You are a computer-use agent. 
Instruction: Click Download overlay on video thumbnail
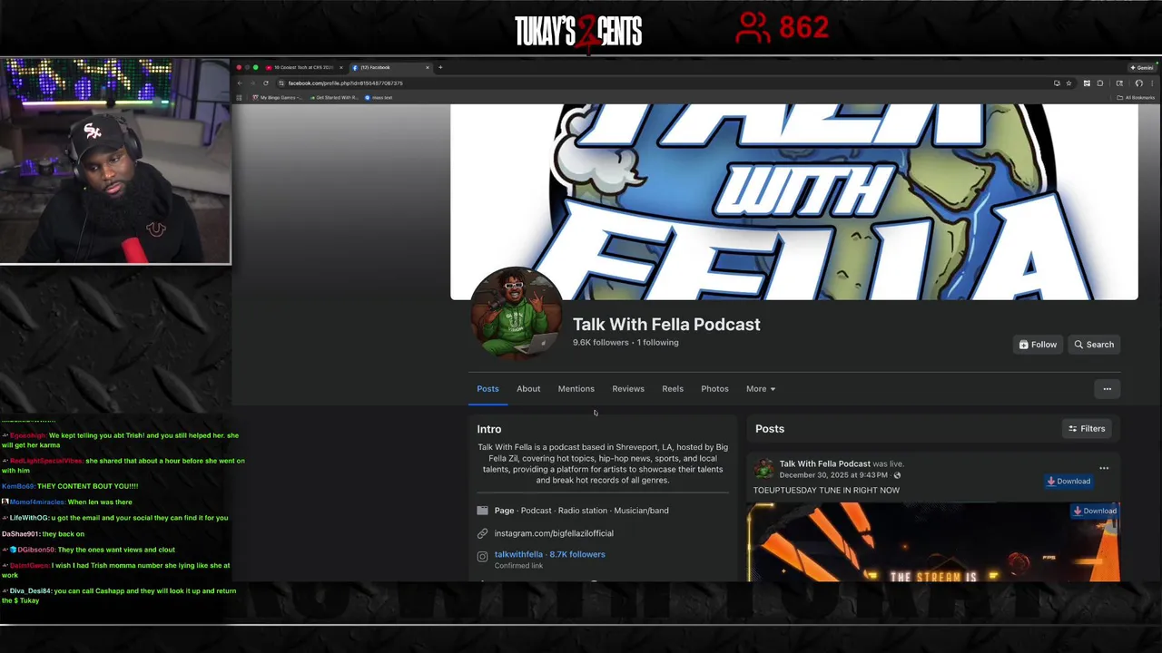tap(1095, 511)
